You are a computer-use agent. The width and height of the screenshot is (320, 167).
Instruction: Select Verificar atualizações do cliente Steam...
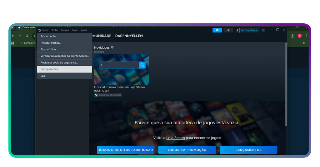(64, 56)
